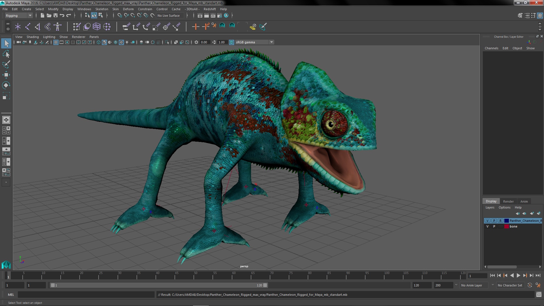Click the Play Forwards button
The height and width of the screenshot is (306, 544).
tap(518, 275)
